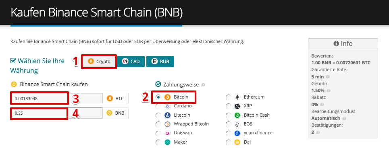Click the help icon beside Automatisch
The width and height of the screenshot is (389, 148).
coord(344,119)
